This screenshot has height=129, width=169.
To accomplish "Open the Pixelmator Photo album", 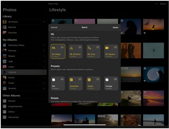I will (24, 45).
